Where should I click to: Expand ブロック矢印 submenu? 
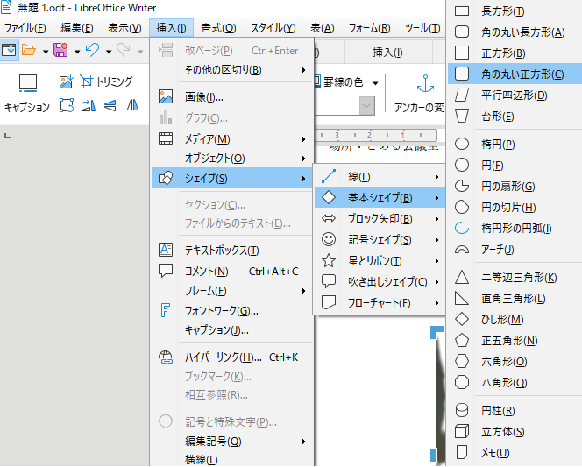(380, 219)
